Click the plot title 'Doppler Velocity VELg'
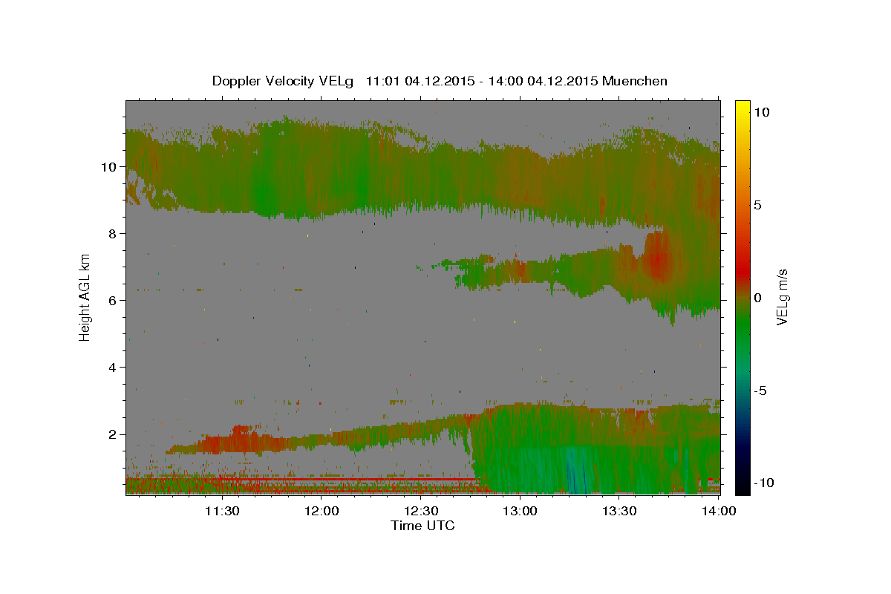Image resolution: width=891 pixels, height=594 pixels. pos(284,81)
